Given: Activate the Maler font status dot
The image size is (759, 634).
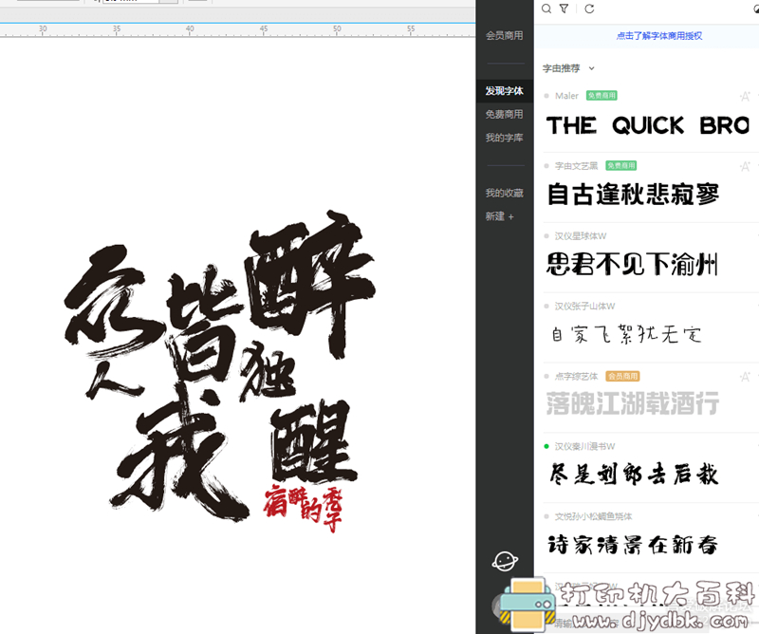Looking at the screenshot, I should coord(546,96).
